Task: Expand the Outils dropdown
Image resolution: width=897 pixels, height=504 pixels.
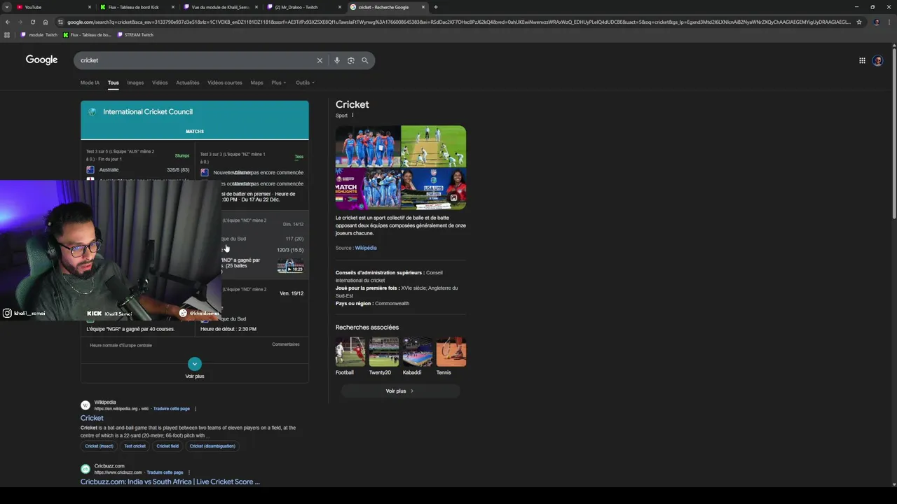Action: [x=305, y=83]
